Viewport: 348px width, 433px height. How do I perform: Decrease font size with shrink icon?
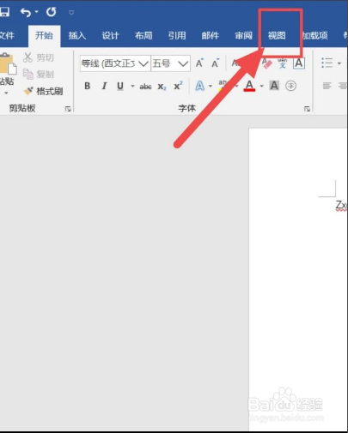[x=215, y=63]
